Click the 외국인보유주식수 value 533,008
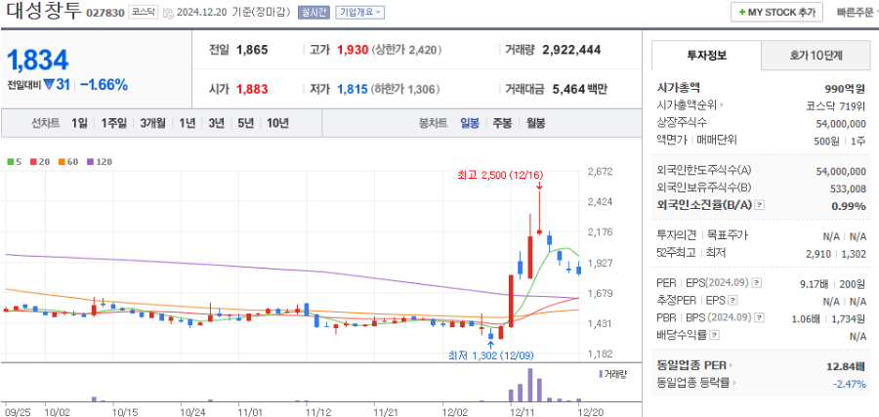The width and height of the screenshot is (879, 417). tap(848, 188)
